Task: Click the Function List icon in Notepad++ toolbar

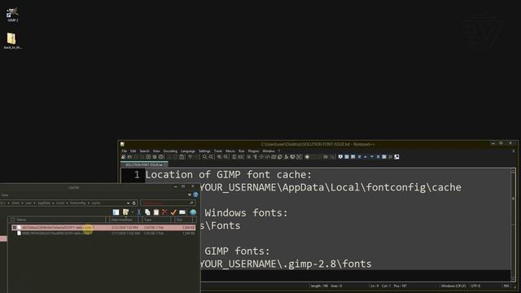Action: (286, 157)
